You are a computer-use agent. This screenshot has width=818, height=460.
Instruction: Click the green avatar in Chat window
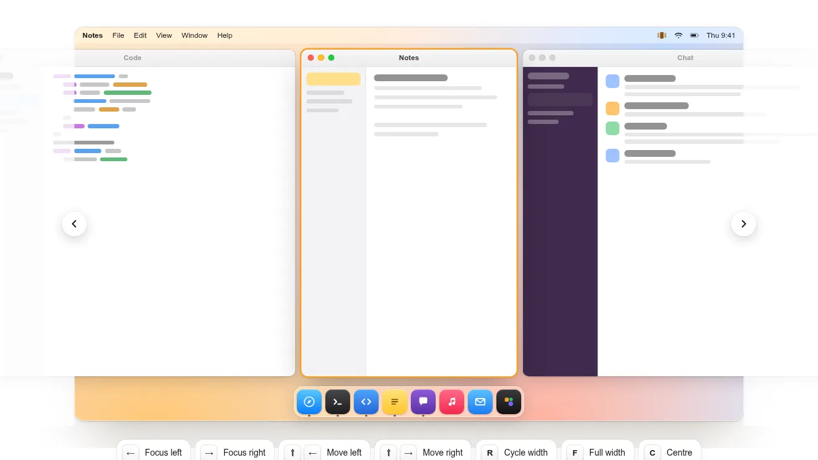point(612,128)
